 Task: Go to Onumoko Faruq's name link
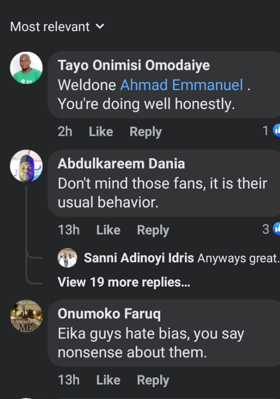click(x=109, y=314)
